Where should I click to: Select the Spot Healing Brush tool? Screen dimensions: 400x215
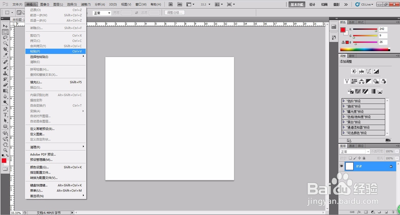pyautogui.click(x=5, y=62)
